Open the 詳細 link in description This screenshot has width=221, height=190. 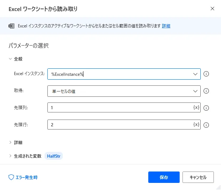[166, 26]
